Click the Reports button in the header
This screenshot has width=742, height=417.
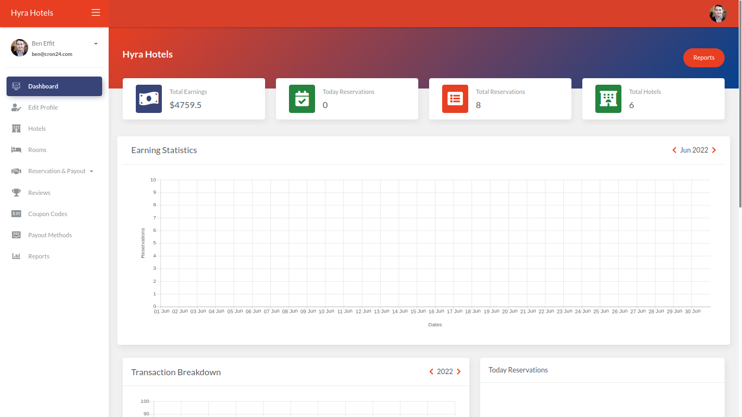pos(703,58)
